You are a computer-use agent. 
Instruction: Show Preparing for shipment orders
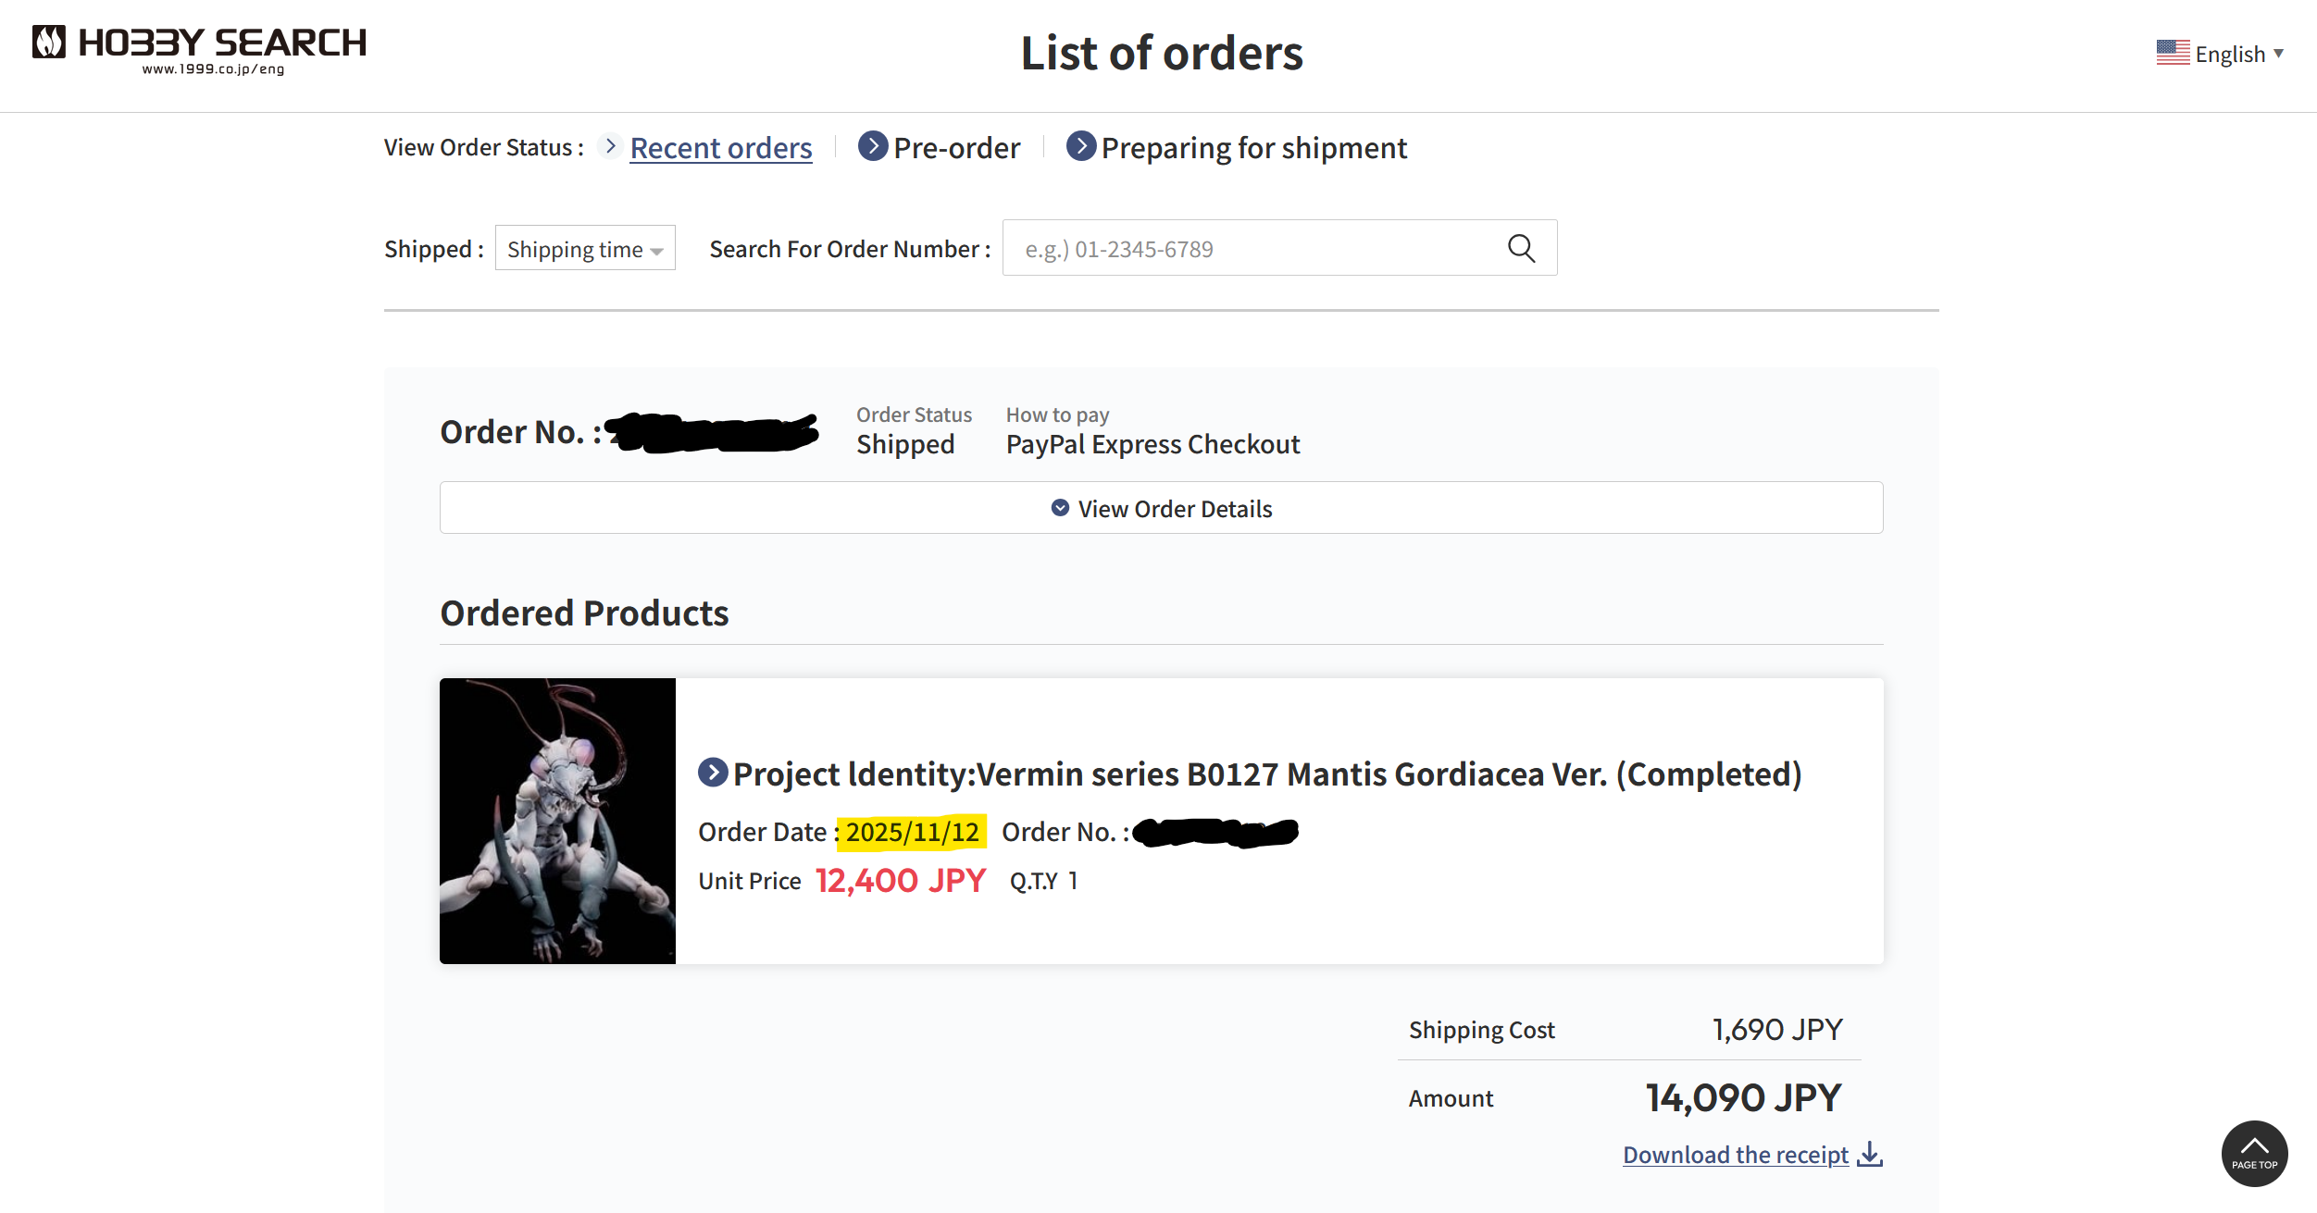click(x=1253, y=148)
